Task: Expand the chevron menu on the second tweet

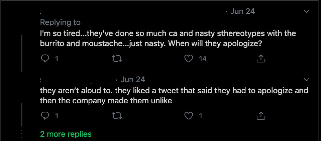Action: tap(306, 80)
